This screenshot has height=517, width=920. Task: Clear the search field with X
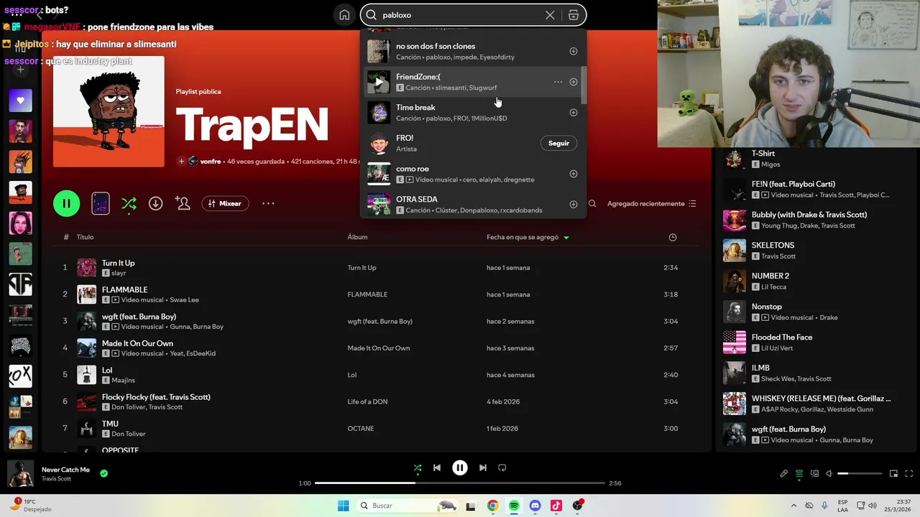coord(550,15)
